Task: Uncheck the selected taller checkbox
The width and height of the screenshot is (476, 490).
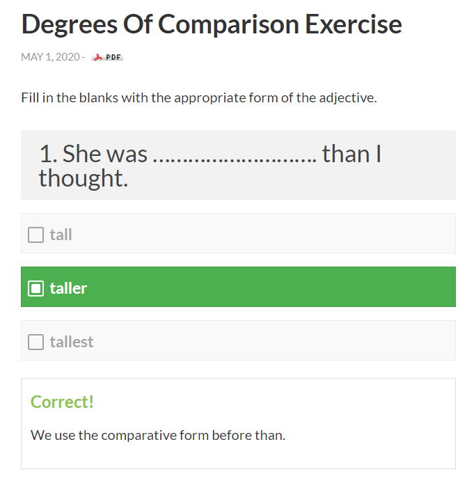Action: point(35,288)
